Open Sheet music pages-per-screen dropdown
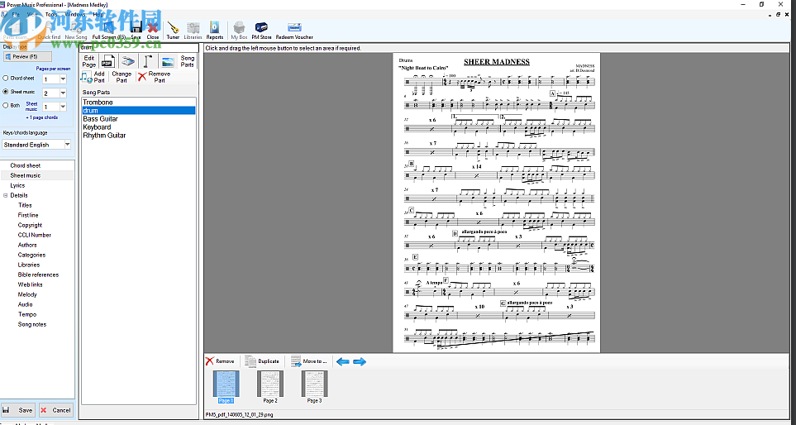This screenshot has width=796, height=425. tap(63, 93)
